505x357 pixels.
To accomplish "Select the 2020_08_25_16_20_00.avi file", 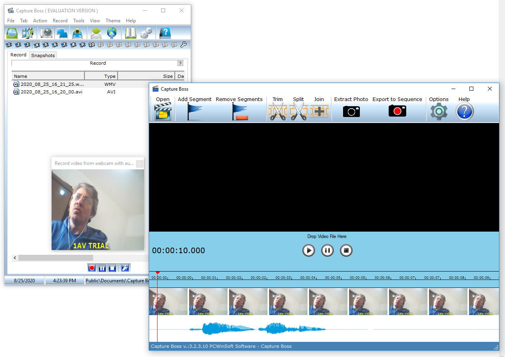I will [x=51, y=92].
